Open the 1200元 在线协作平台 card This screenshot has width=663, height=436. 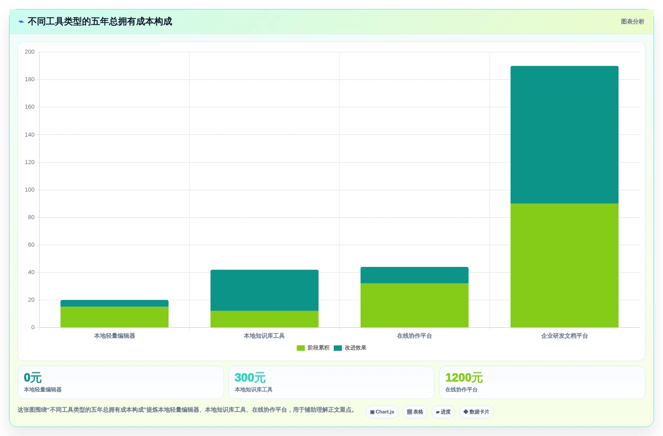(x=542, y=382)
